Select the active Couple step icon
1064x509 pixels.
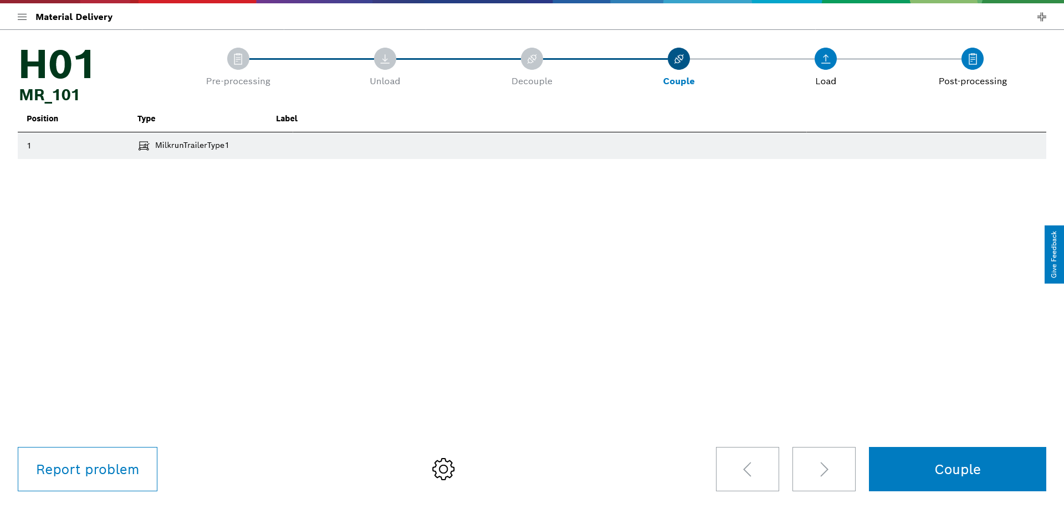click(679, 59)
